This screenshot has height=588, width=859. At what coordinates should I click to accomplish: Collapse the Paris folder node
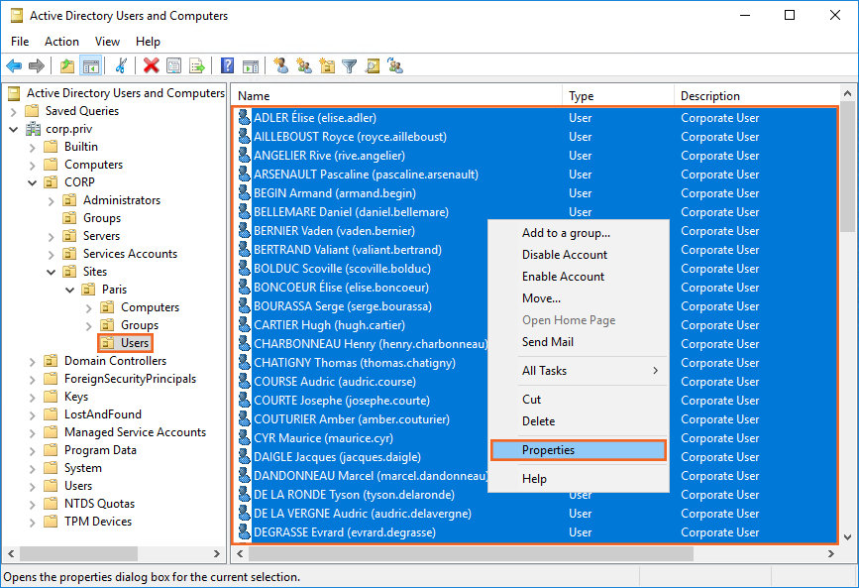[69, 290]
